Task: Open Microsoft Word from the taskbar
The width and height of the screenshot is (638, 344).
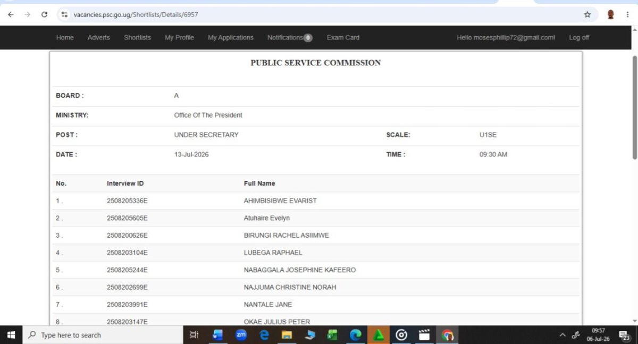Action: [x=217, y=335]
